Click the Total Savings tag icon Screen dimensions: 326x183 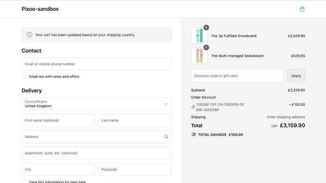tap(193, 134)
